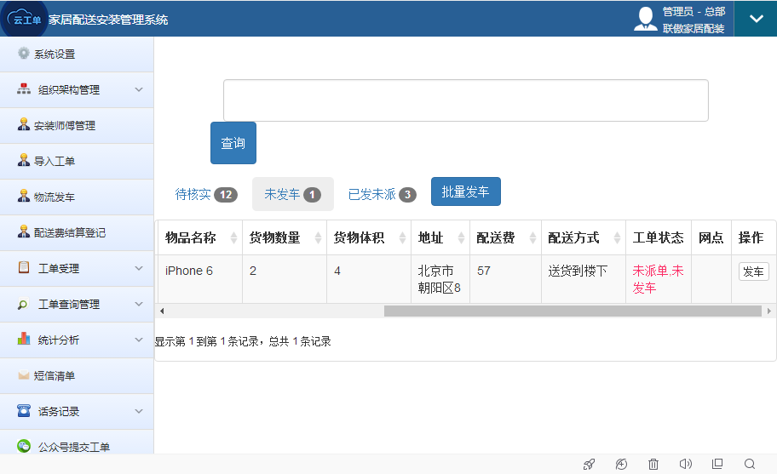The height and width of the screenshot is (474, 777).
Task: Expand the 工单查询管理 chevron
Action: point(139,304)
